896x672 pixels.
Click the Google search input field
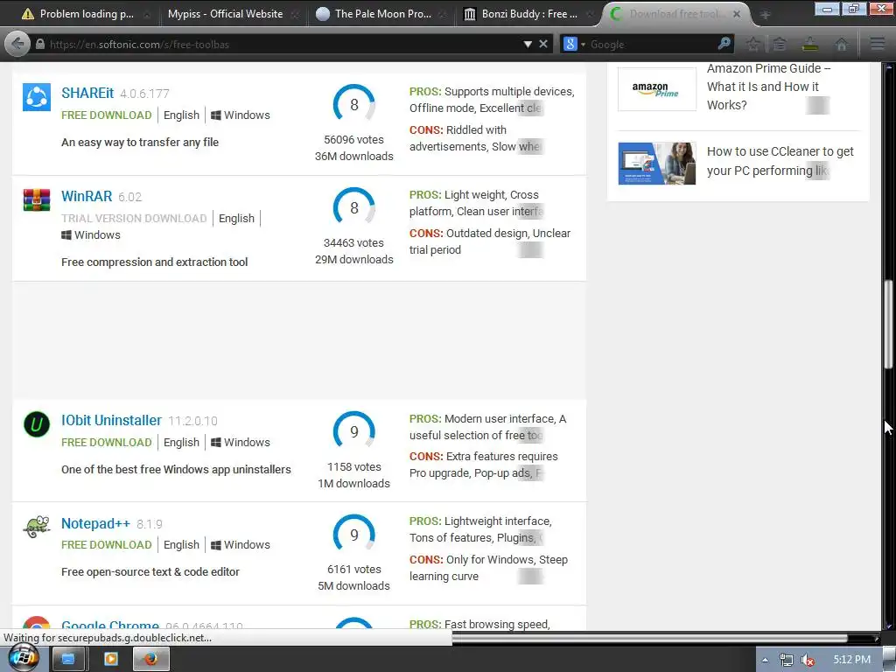coord(651,44)
